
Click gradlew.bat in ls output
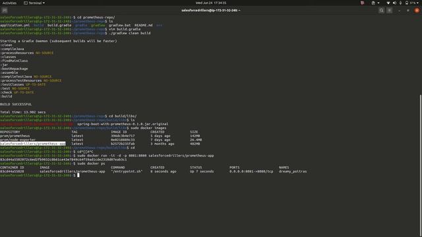pyautogui.click(x=119, y=25)
